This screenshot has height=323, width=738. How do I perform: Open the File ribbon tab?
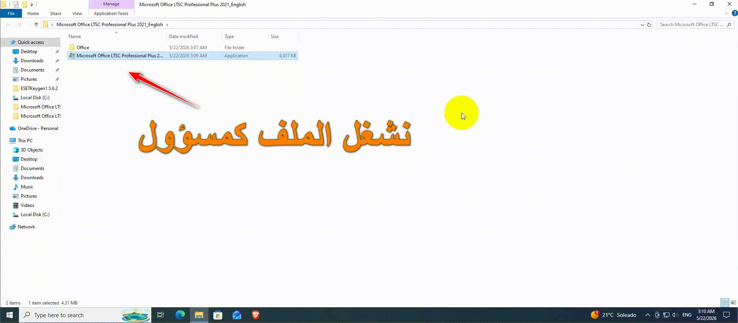(11, 13)
